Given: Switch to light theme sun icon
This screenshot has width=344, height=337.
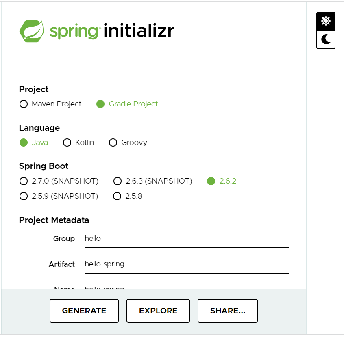Looking at the screenshot, I should coord(326,21).
